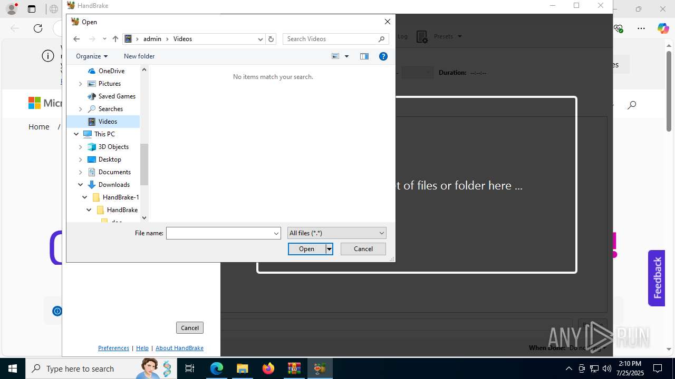
Task: Open Edge settings and more menu
Action: pos(641,28)
